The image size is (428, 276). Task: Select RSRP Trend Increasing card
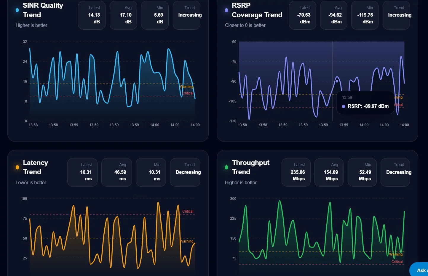pos(396,15)
